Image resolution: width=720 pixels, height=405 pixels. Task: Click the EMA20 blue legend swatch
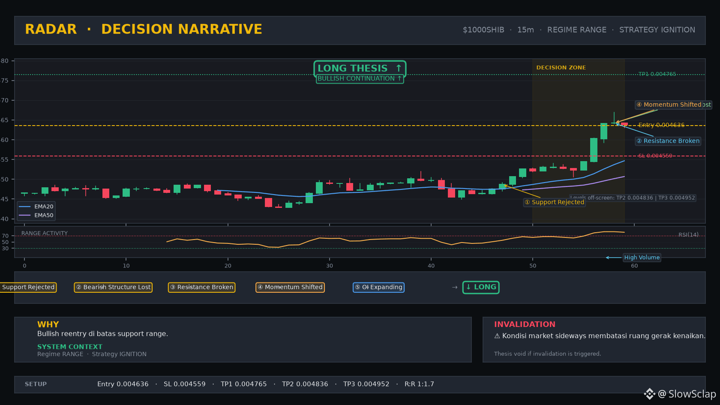[x=25, y=207]
